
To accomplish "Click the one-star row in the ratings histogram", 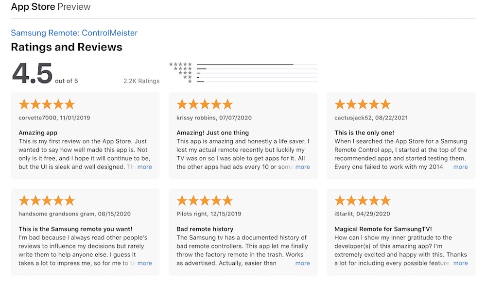I will pyautogui.click(x=243, y=82).
